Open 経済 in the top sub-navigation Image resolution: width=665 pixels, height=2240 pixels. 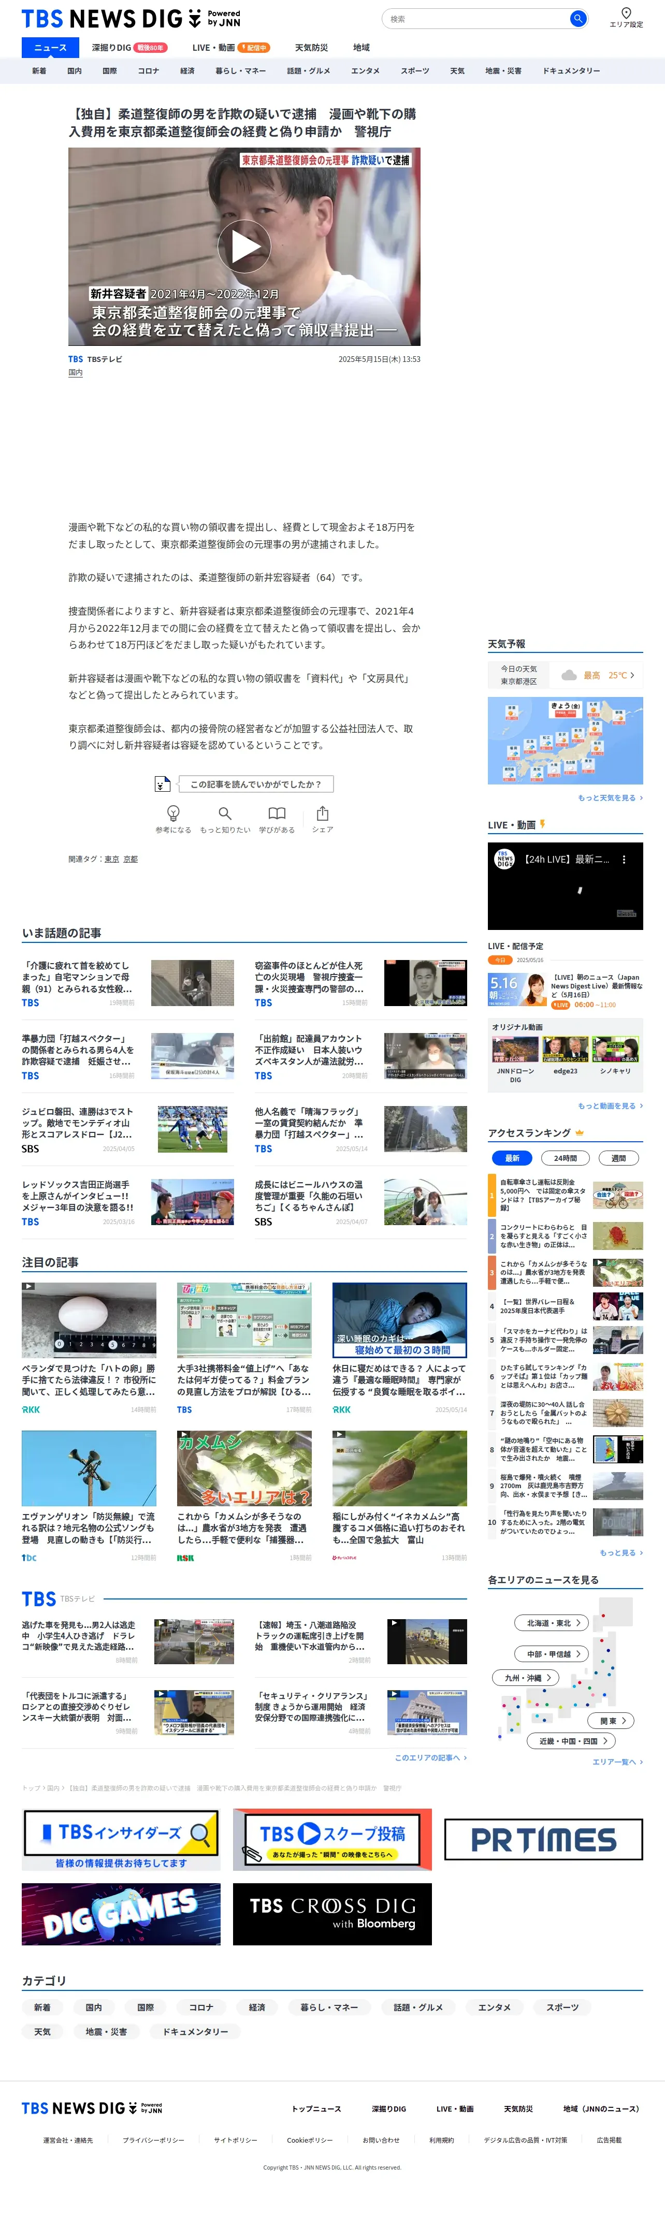(187, 71)
